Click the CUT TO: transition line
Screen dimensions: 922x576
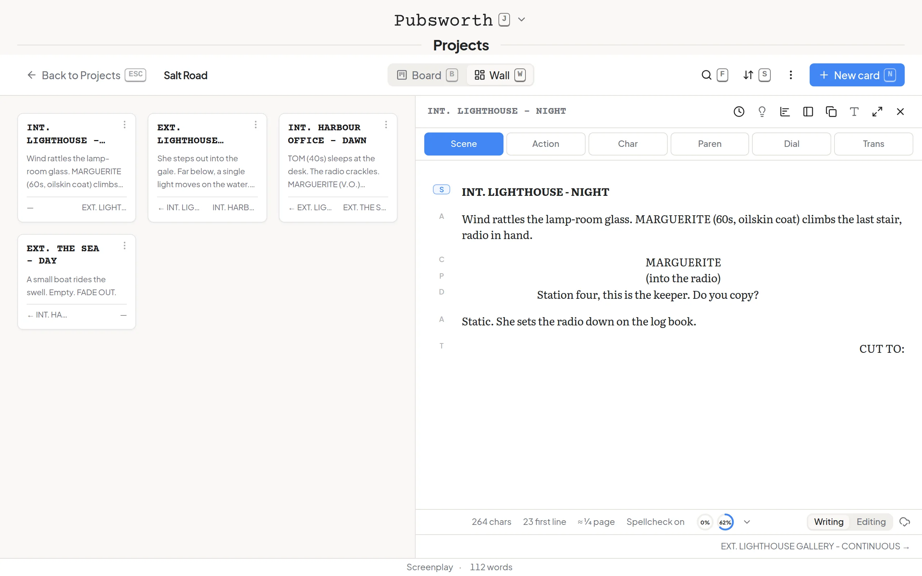click(x=882, y=349)
